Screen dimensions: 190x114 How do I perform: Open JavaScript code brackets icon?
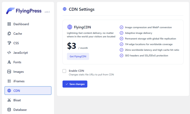coord(9,52)
